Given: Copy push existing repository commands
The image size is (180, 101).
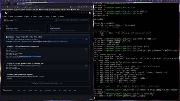Looking at the screenshot, I should pos(86,66).
